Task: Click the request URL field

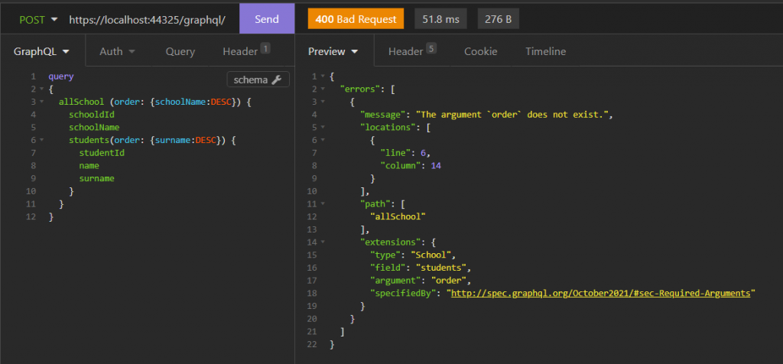Action: (147, 19)
